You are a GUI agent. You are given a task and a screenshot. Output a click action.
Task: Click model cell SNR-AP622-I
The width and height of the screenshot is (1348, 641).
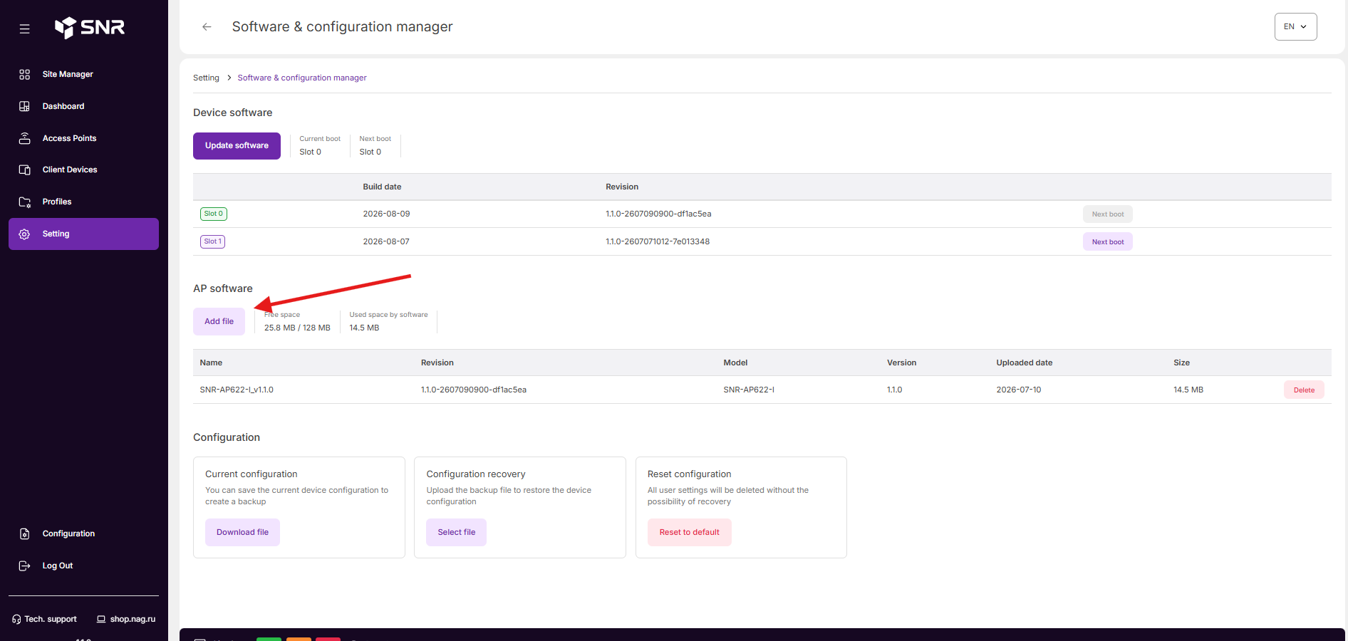coord(749,390)
